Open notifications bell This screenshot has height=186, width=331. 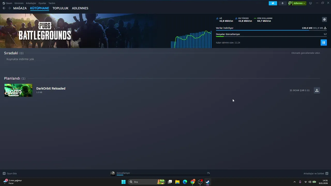coord(282,3)
